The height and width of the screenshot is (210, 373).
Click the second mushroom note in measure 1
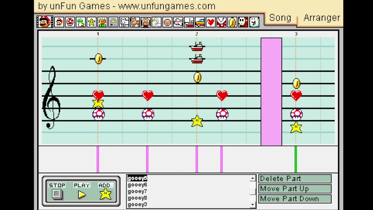click(148, 114)
